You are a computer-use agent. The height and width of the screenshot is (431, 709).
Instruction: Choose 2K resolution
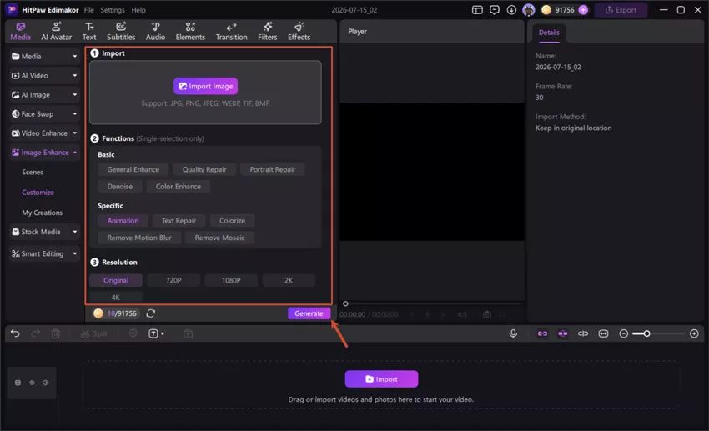coord(289,280)
